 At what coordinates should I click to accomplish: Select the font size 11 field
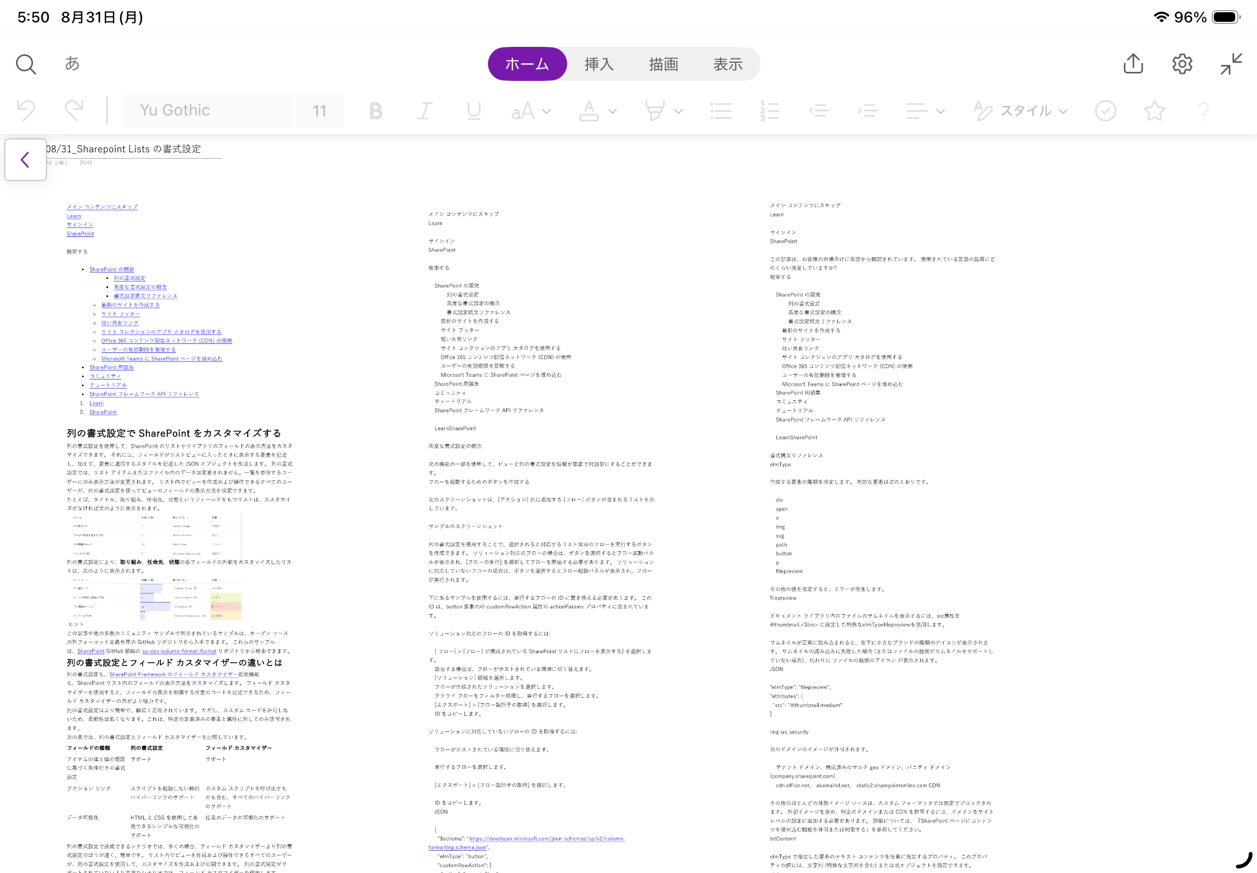319,111
